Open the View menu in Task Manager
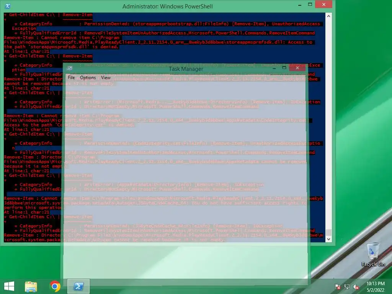392x294 pixels. [x=106, y=77]
